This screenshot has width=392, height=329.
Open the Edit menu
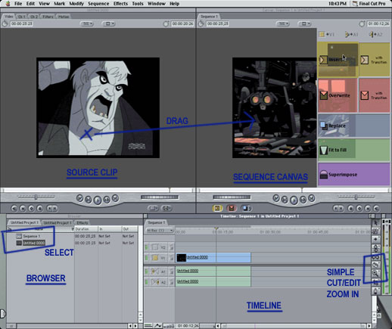tap(30, 4)
